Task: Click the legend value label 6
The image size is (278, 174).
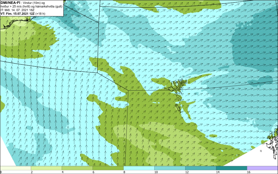Action: coord(93,172)
